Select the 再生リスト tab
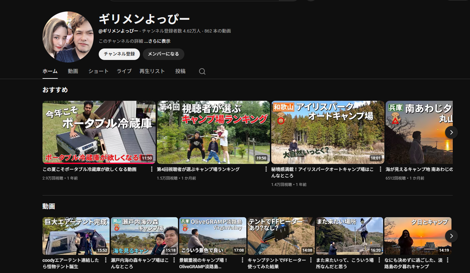Image resolution: width=470 pixels, height=273 pixels. click(152, 71)
